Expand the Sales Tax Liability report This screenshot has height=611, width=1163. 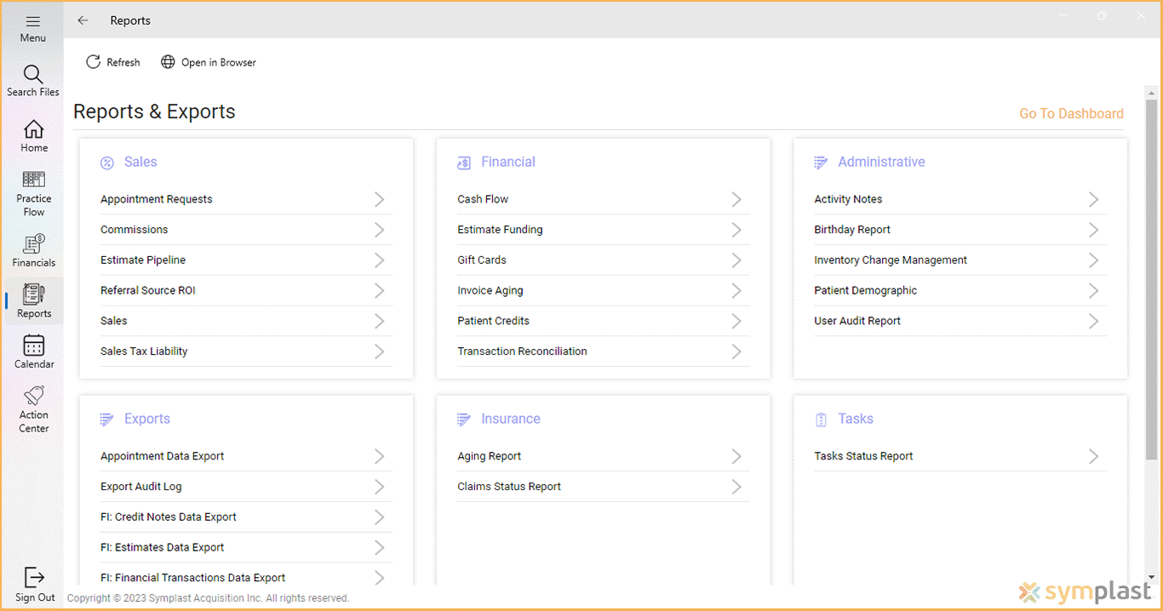(379, 351)
